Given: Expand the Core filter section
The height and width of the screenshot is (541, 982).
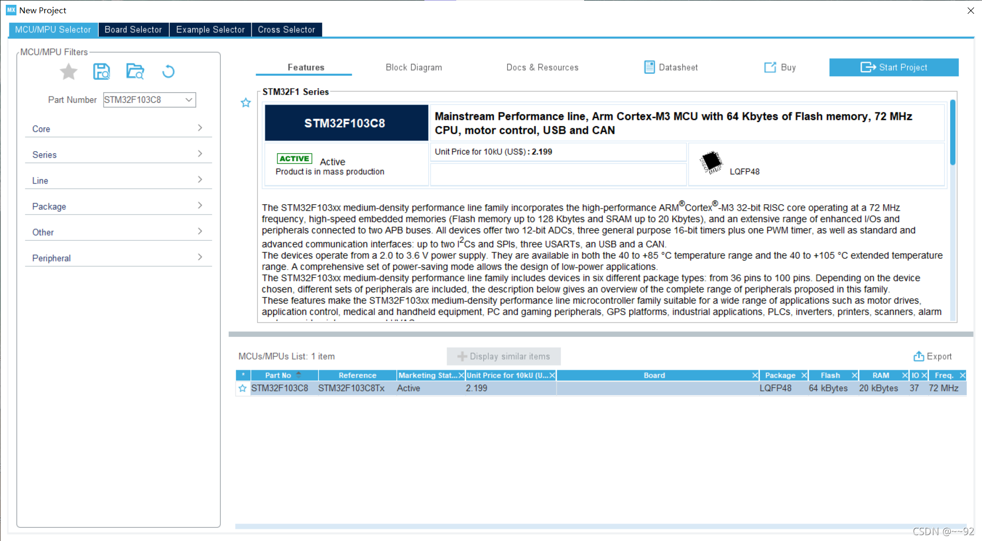Looking at the screenshot, I should coord(118,128).
